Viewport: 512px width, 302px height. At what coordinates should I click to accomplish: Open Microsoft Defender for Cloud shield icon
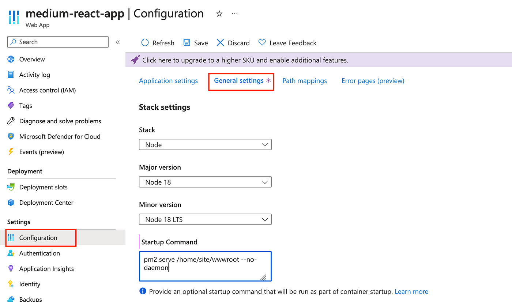coord(11,136)
